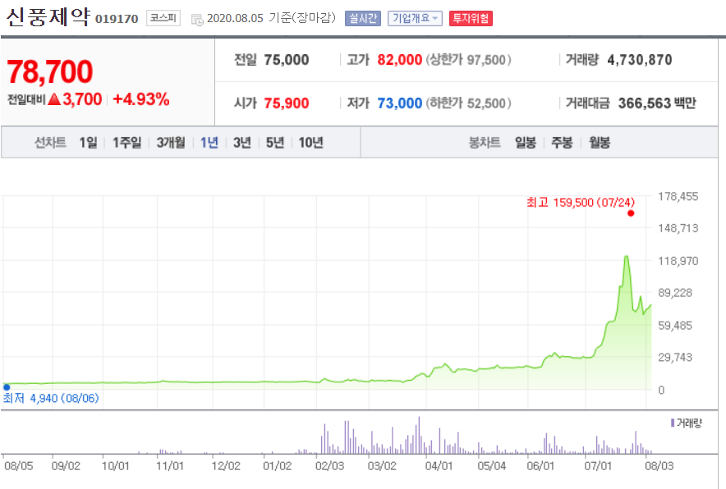Click the 저가 value 73,000
726x489 pixels.
pyautogui.click(x=400, y=103)
